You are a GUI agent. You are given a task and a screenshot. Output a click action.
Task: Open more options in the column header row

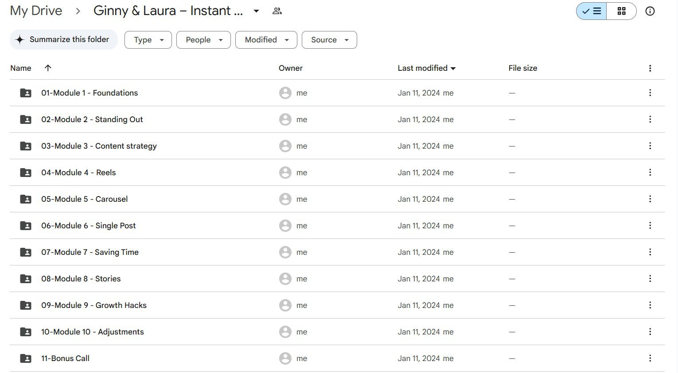pyautogui.click(x=650, y=68)
